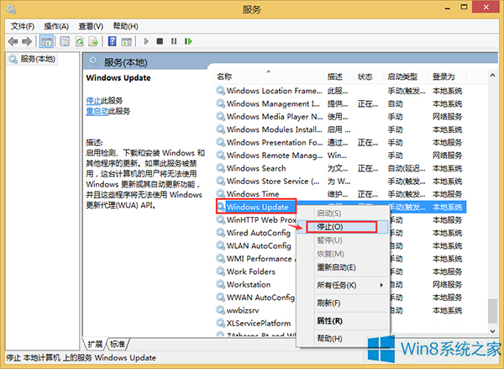Image resolution: width=504 pixels, height=369 pixels.
Task: Click the scrollbar up arrow
Action: coord(492,76)
